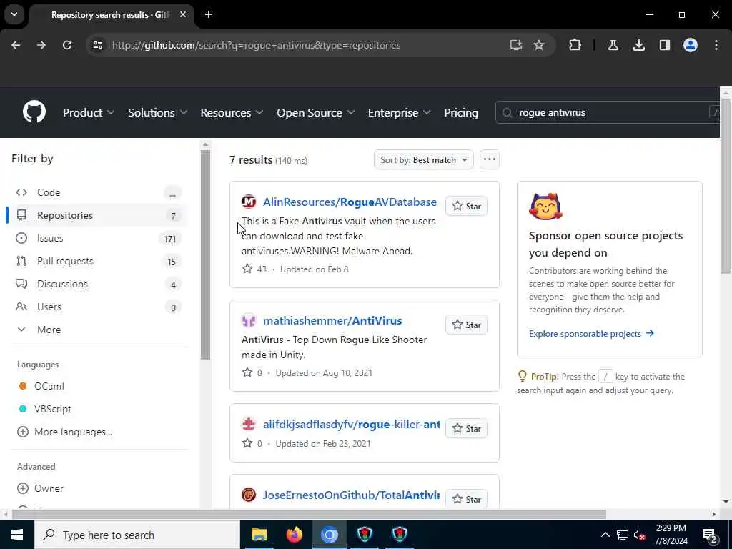The height and width of the screenshot is (549, 732).
Task: Open JoseErnestoOnGithub/TotalAntivirus repository
Action: pyautogui.click(x=351, y=495)
